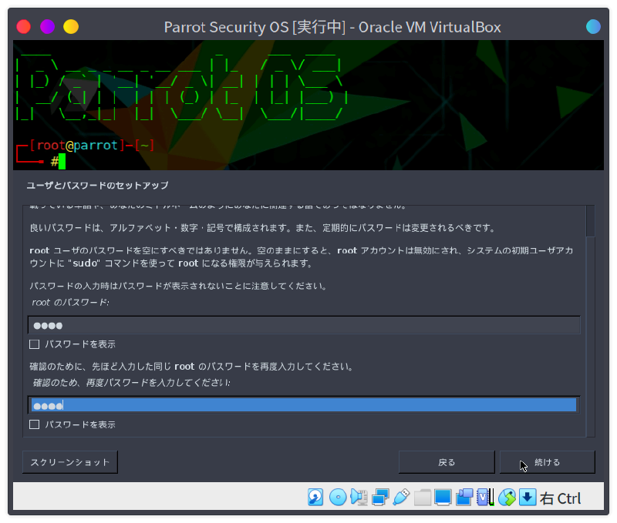The height and width of the screenshot is (523, 617).
Task: Click the password confirmation input field
Action: [303, 404]
